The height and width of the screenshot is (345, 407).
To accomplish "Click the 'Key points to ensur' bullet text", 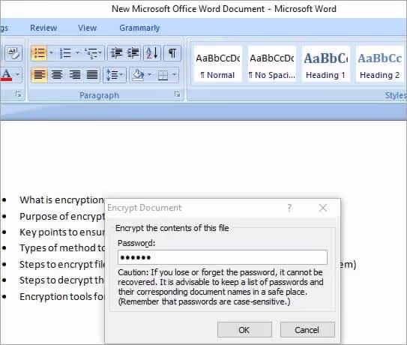I will pos(62,232).
